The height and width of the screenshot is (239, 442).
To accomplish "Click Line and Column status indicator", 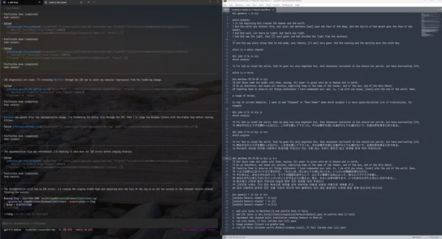I will tap(237, 237).
